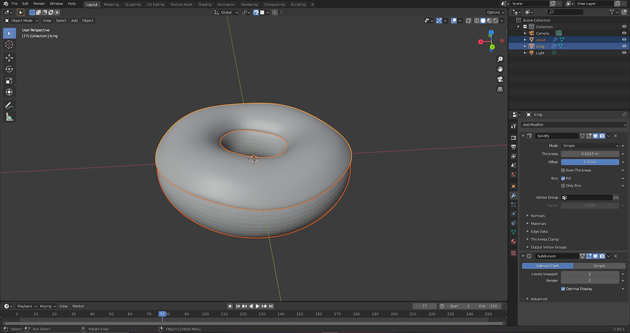Expand the Materials section
This screenshot has width=630, height=333.
pos(538,223)
